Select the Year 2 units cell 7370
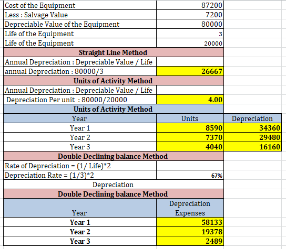This screenshot has width=286, height=249. click(x=190, y=137)
